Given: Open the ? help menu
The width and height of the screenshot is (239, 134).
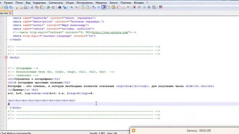Looking at the screenshot, I should pos(147,3).
